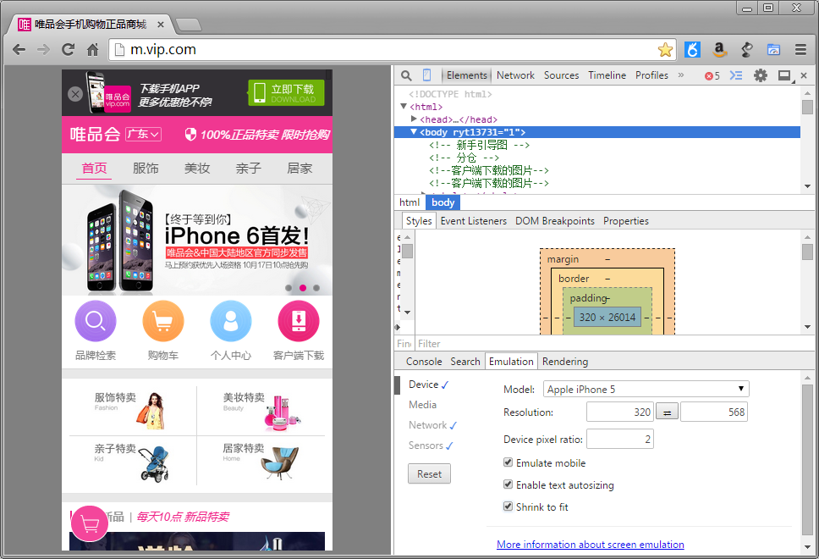Click the DevTools magnifier search icon
This screenshot has height=559, width=819.
(406, 75)
